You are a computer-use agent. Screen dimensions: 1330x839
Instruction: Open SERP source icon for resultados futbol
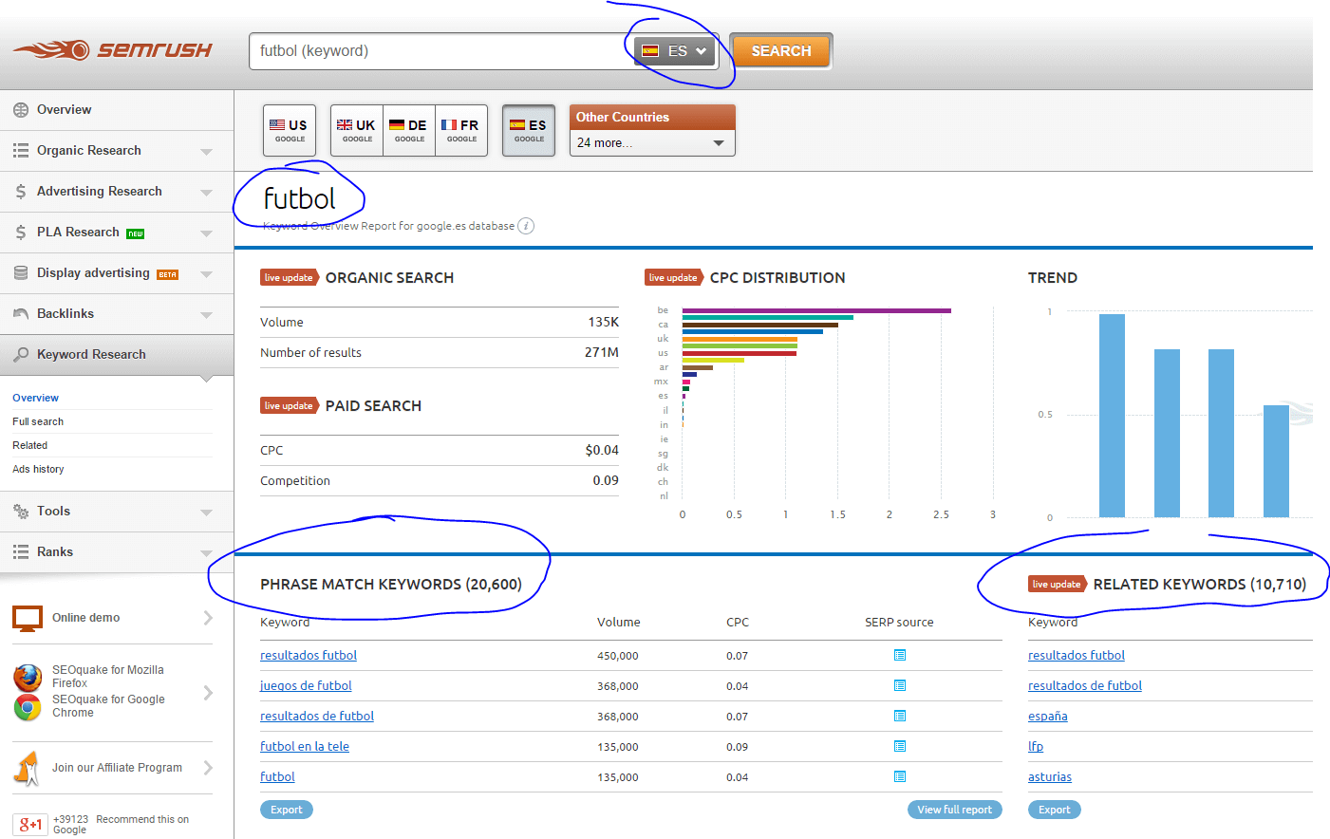click(x=899, y=655)
